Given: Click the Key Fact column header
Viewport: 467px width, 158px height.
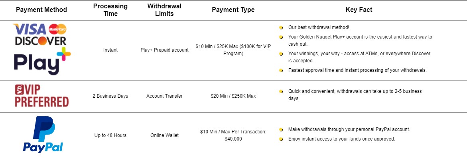Looking at the screenshot, I should coord(359,10).
